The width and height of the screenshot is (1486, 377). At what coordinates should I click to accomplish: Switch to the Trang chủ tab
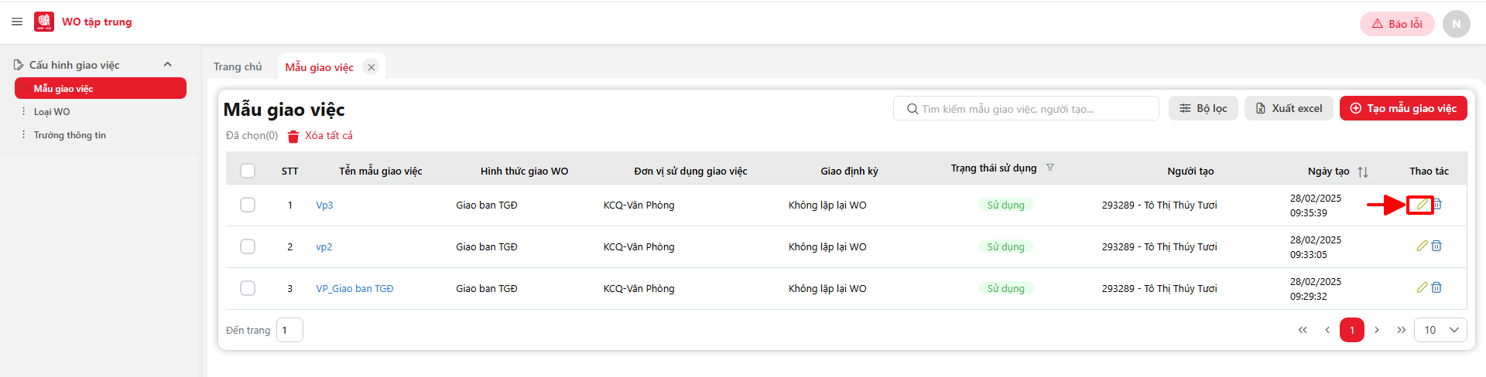(238, 67)
